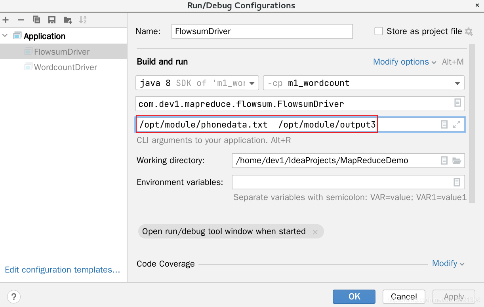Click the 'CLI arguments to your application' hint

214,140
